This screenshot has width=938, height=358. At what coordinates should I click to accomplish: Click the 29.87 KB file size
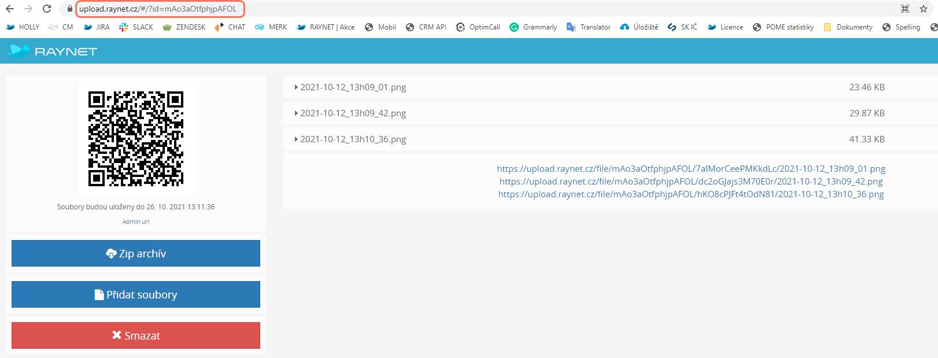(867, 113)
